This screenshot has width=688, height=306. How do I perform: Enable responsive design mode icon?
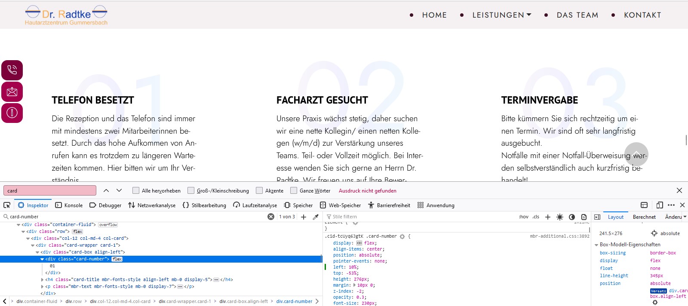tap(660, 205)
